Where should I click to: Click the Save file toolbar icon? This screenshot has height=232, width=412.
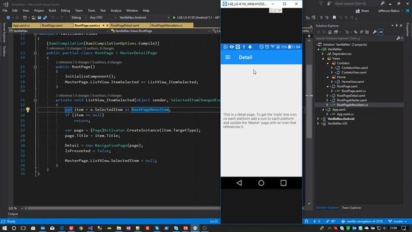(x=39, y=17)
